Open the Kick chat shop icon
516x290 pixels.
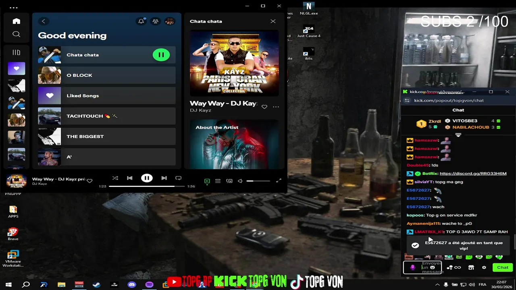point(471,267)
